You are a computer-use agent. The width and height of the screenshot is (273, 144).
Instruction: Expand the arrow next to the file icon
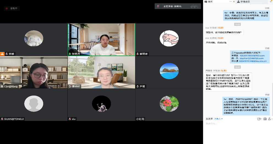point(261,119)
